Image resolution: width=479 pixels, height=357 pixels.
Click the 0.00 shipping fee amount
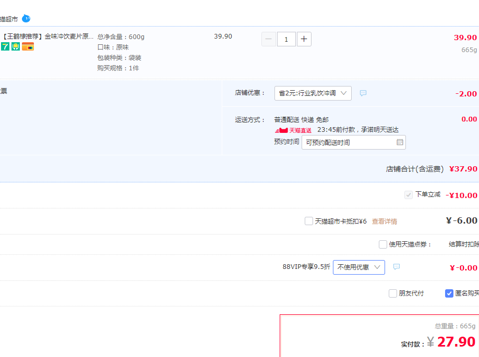(x=469, y=119)
